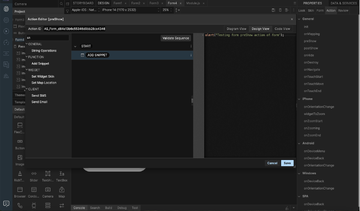The width and height of the screenshot is (360, 211).
Task: Click the run/play icon in left sidebar
Action: [6, 31]
